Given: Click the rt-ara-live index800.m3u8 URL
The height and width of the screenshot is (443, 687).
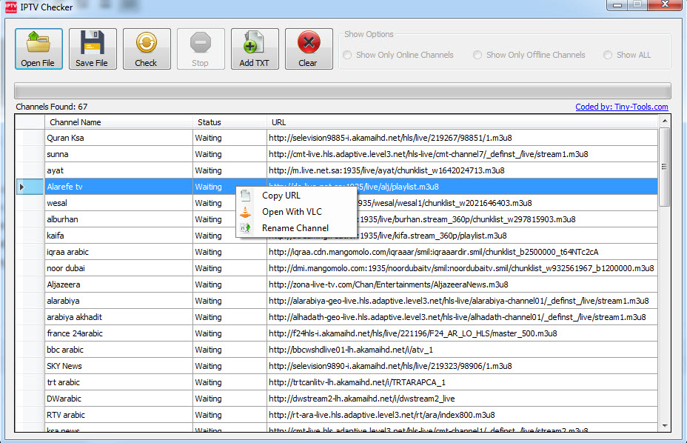Looking at the screenshot, I should tap(462, 415).
